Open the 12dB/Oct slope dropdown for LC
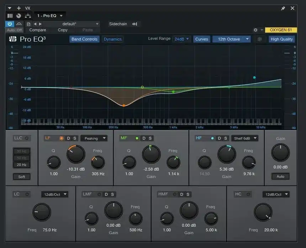Image resolution: width=306 pixels, height=248 pixels. tap(54, 194)
